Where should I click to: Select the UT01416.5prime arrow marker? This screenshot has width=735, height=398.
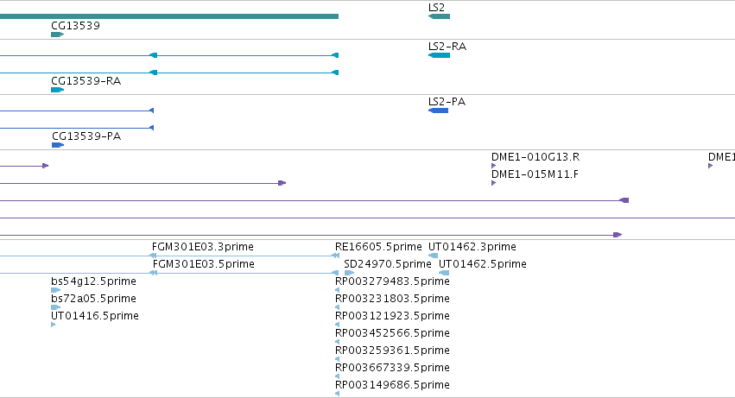54,325
